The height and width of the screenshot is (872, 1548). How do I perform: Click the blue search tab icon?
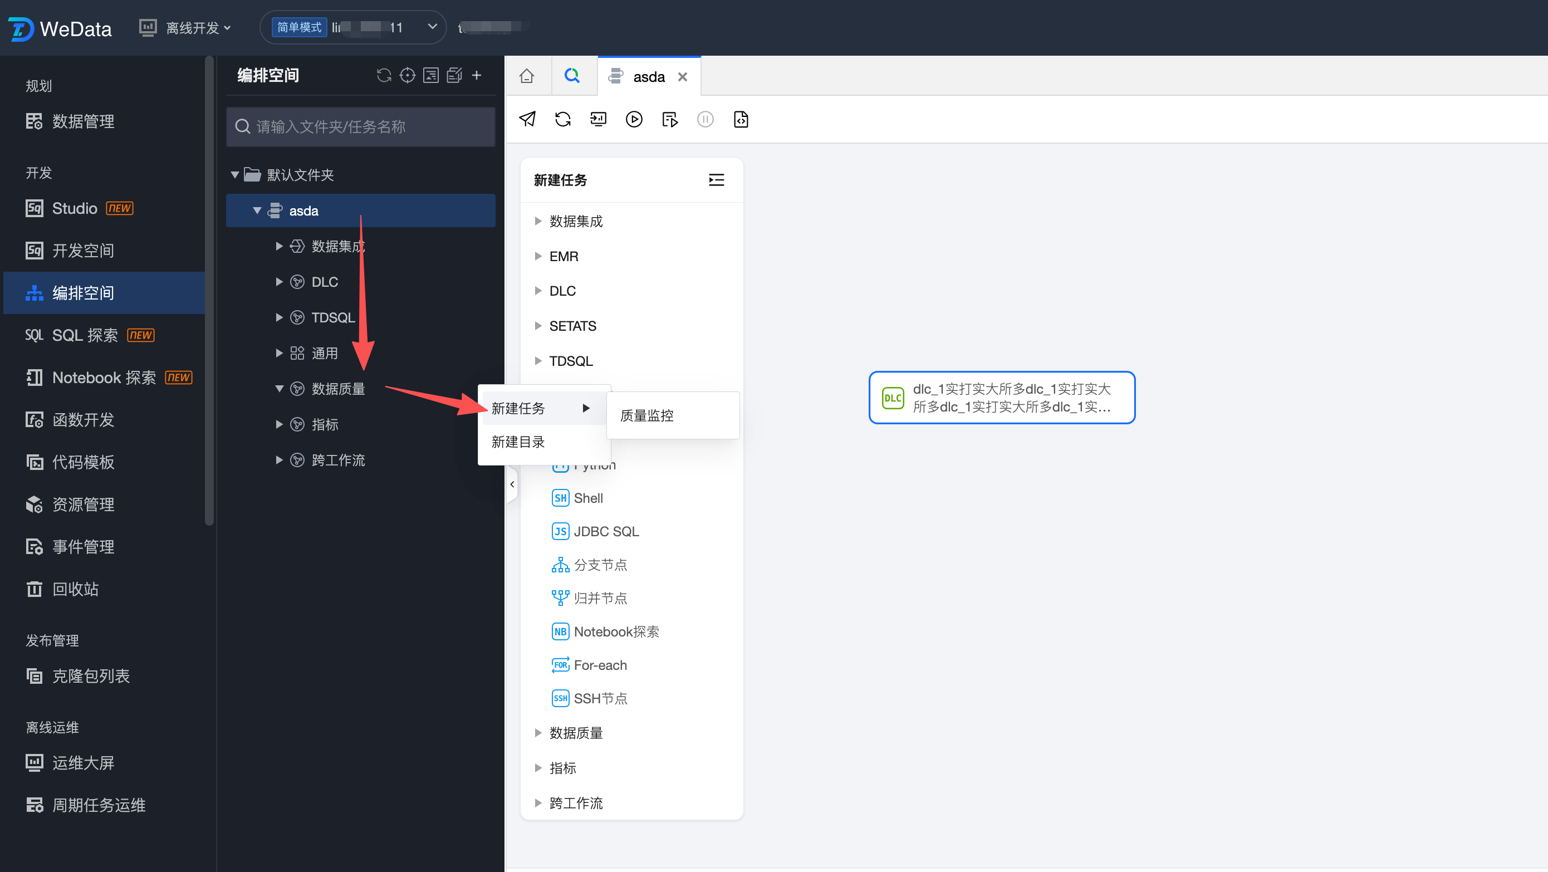tap(571, 76)
